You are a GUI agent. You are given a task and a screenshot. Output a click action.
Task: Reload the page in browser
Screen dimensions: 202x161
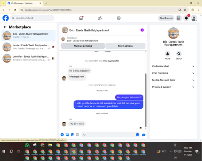coord(15,10)
